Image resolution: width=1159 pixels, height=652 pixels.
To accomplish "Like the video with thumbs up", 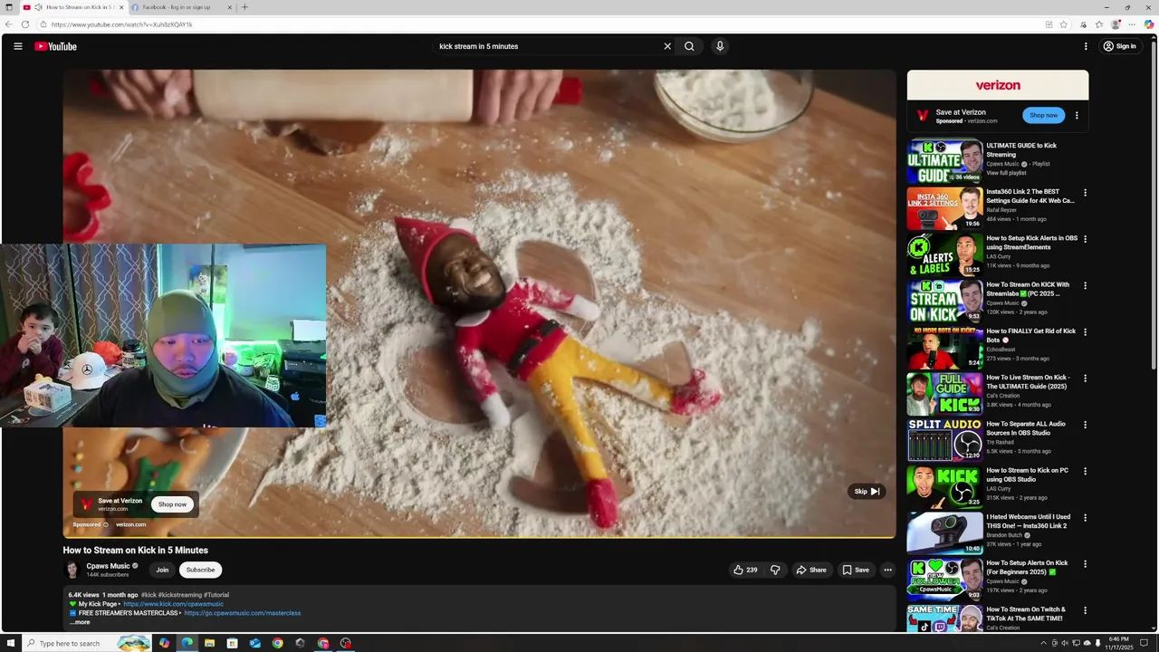I will pos(745,570).
